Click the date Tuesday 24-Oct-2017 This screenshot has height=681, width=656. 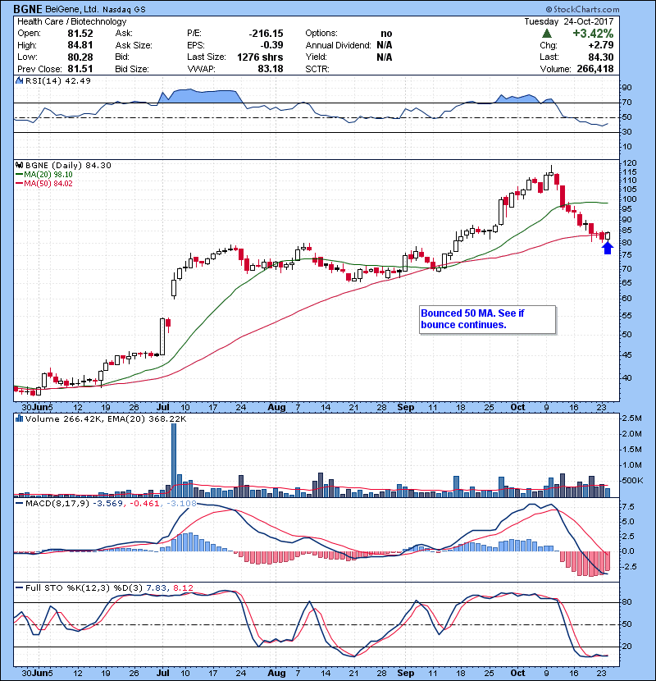pos(569,21)
